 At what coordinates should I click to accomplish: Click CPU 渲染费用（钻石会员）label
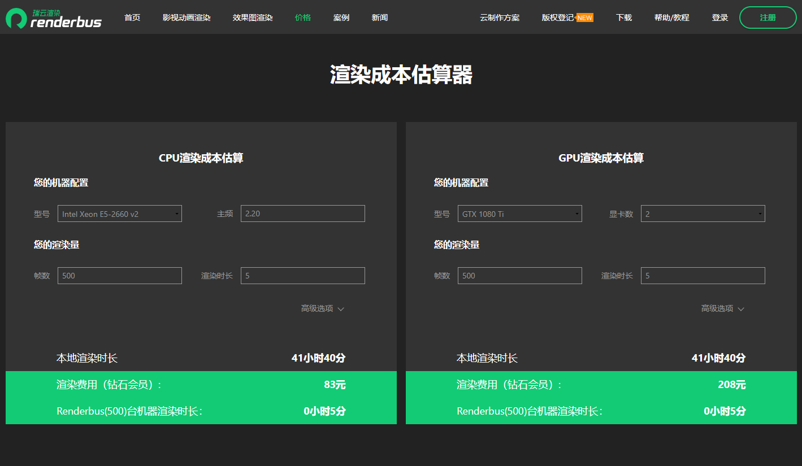(110, 385)
